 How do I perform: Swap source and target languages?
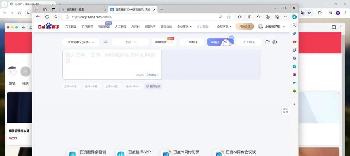[106, 42]
